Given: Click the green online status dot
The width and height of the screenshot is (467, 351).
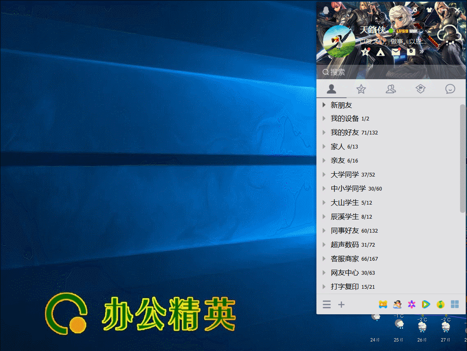Looking at the screenshot, I should tap(391, 31).
